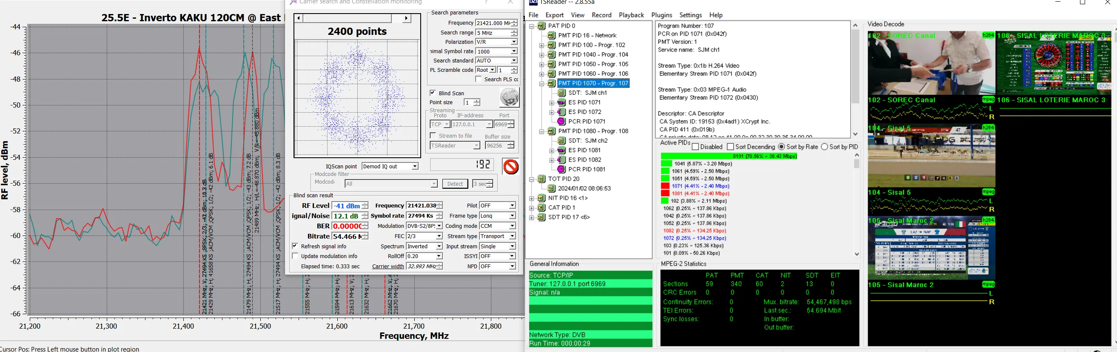The image size is (1117, 352).
Task: Click the Carrier width link label
Action: (x=388, y=267)
